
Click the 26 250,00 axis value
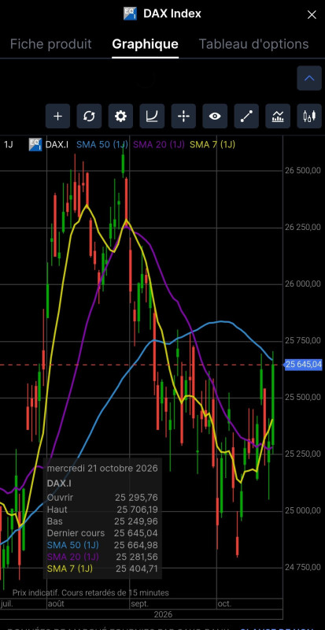(303, 228)
